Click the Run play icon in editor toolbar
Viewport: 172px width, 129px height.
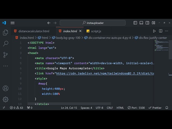coord(154,31)
